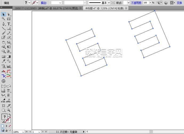Click the align options icon
Image resolution: width=184 pixels, height=134 pixels.
click(172, 3)
